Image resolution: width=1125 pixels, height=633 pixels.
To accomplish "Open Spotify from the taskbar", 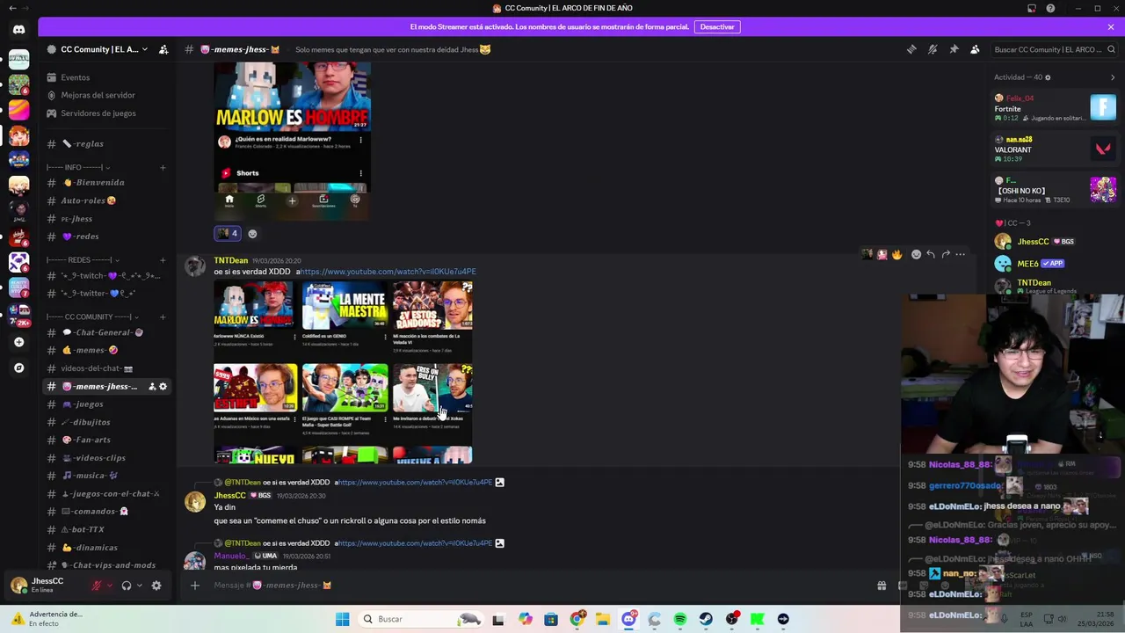I will (680, 619).
